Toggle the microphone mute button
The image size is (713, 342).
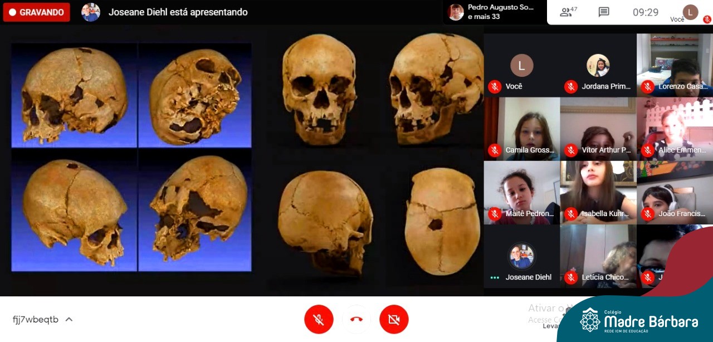click(319, 319)
